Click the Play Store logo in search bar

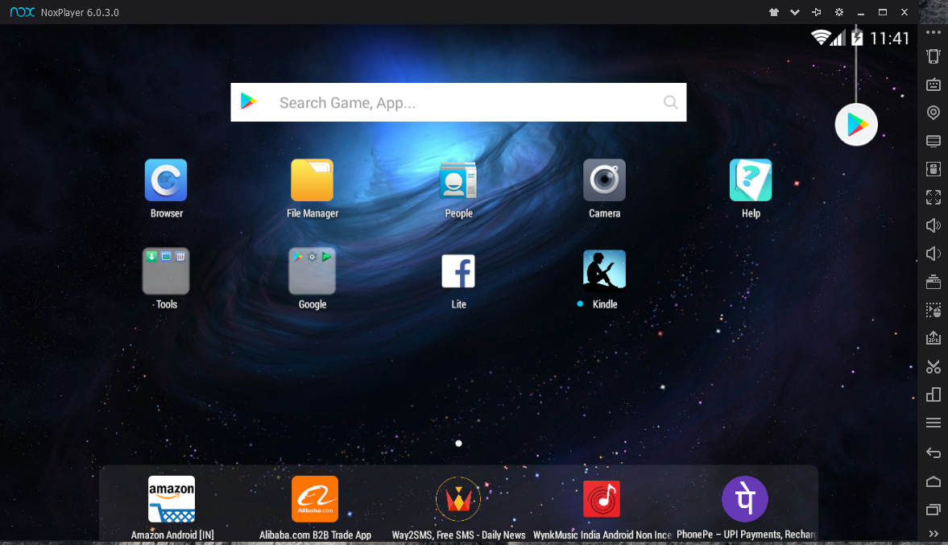pyautogui.click(x=249, y=101)
